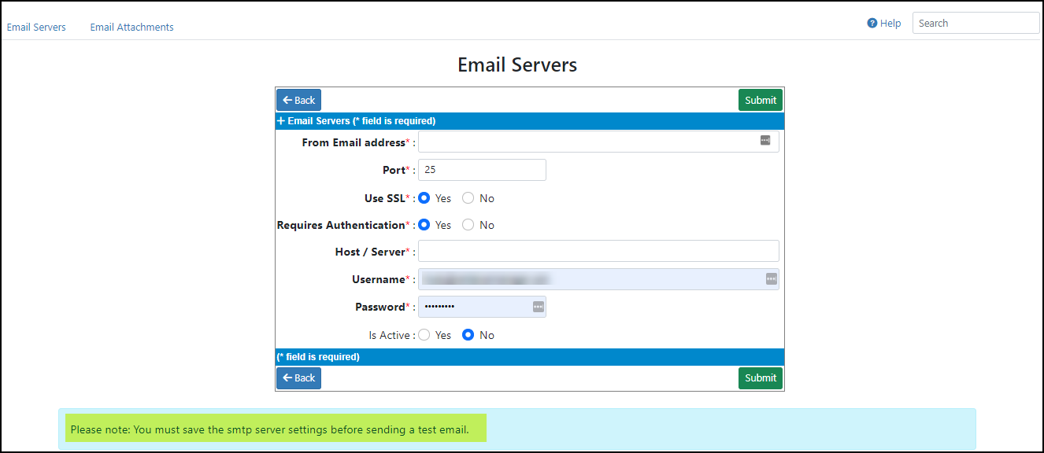
Task: Select No for Requires Authentication
Action: click(x=468, y=225)
